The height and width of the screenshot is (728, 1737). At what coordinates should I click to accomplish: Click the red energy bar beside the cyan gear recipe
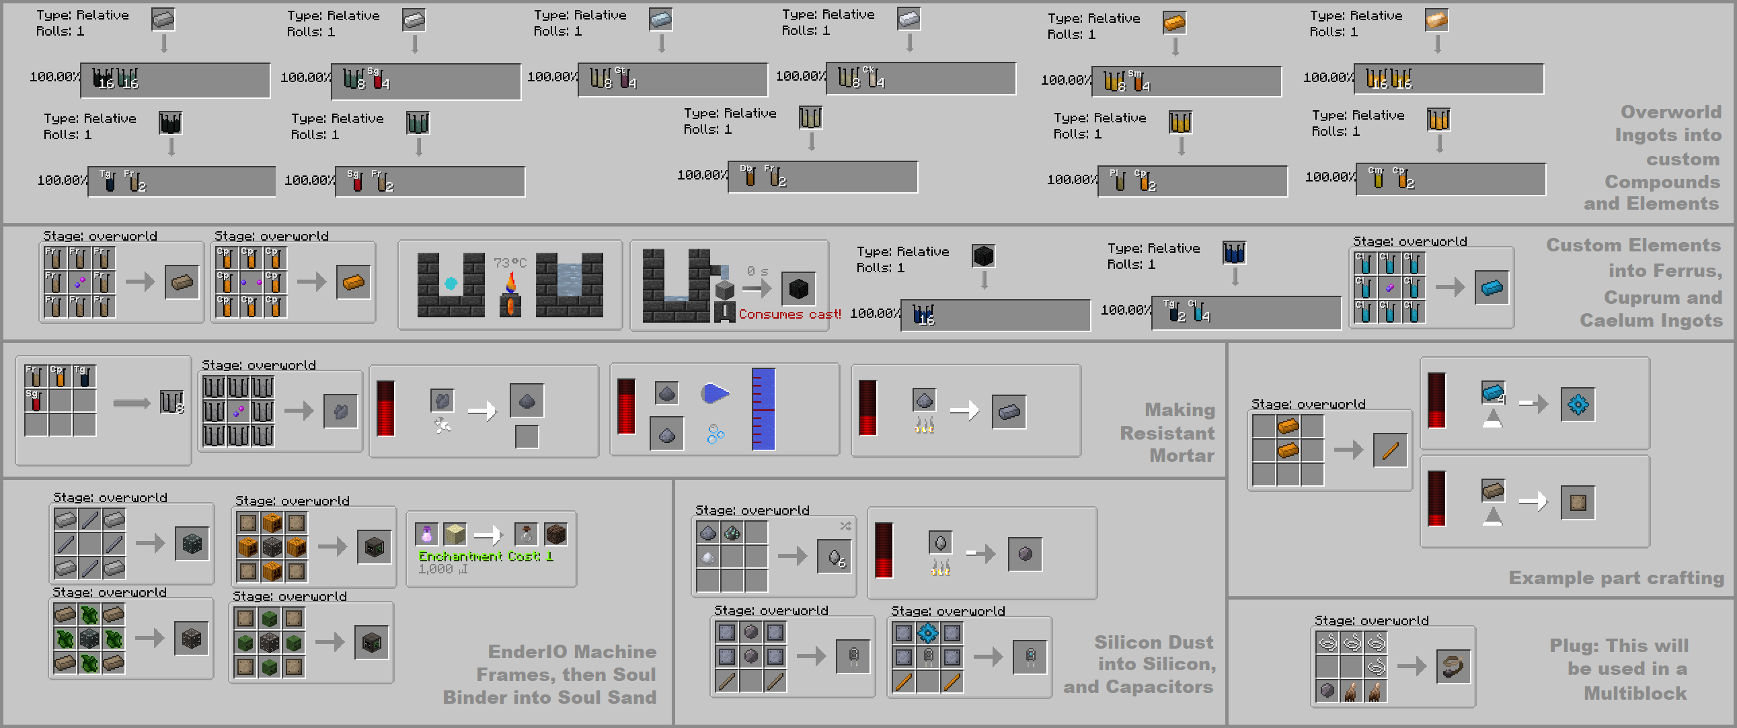pos(1437,400)
